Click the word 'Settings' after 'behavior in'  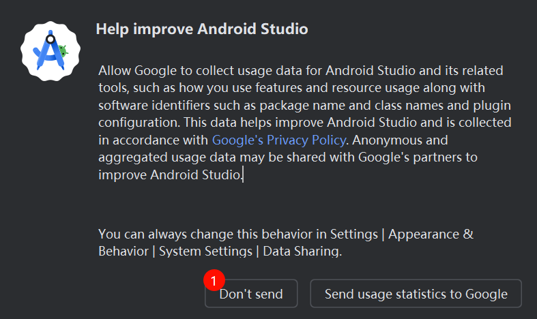353,234
